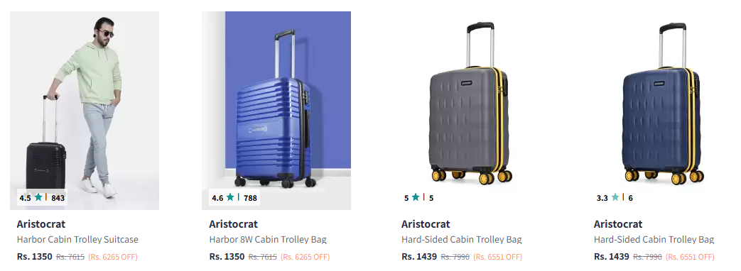Click the Aristocrat brand name under the black suitcase
Screen dimensions: 741x271
[x=41, y=223]
